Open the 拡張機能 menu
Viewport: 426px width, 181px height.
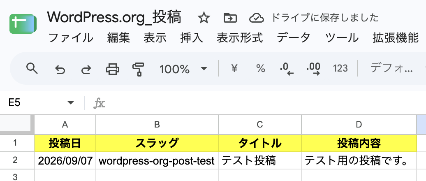[395, 38]
